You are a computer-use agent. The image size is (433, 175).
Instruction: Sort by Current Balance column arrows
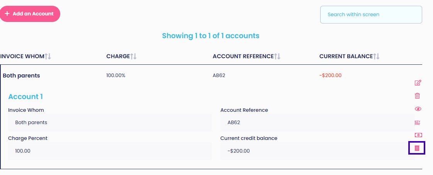(376, 56)
